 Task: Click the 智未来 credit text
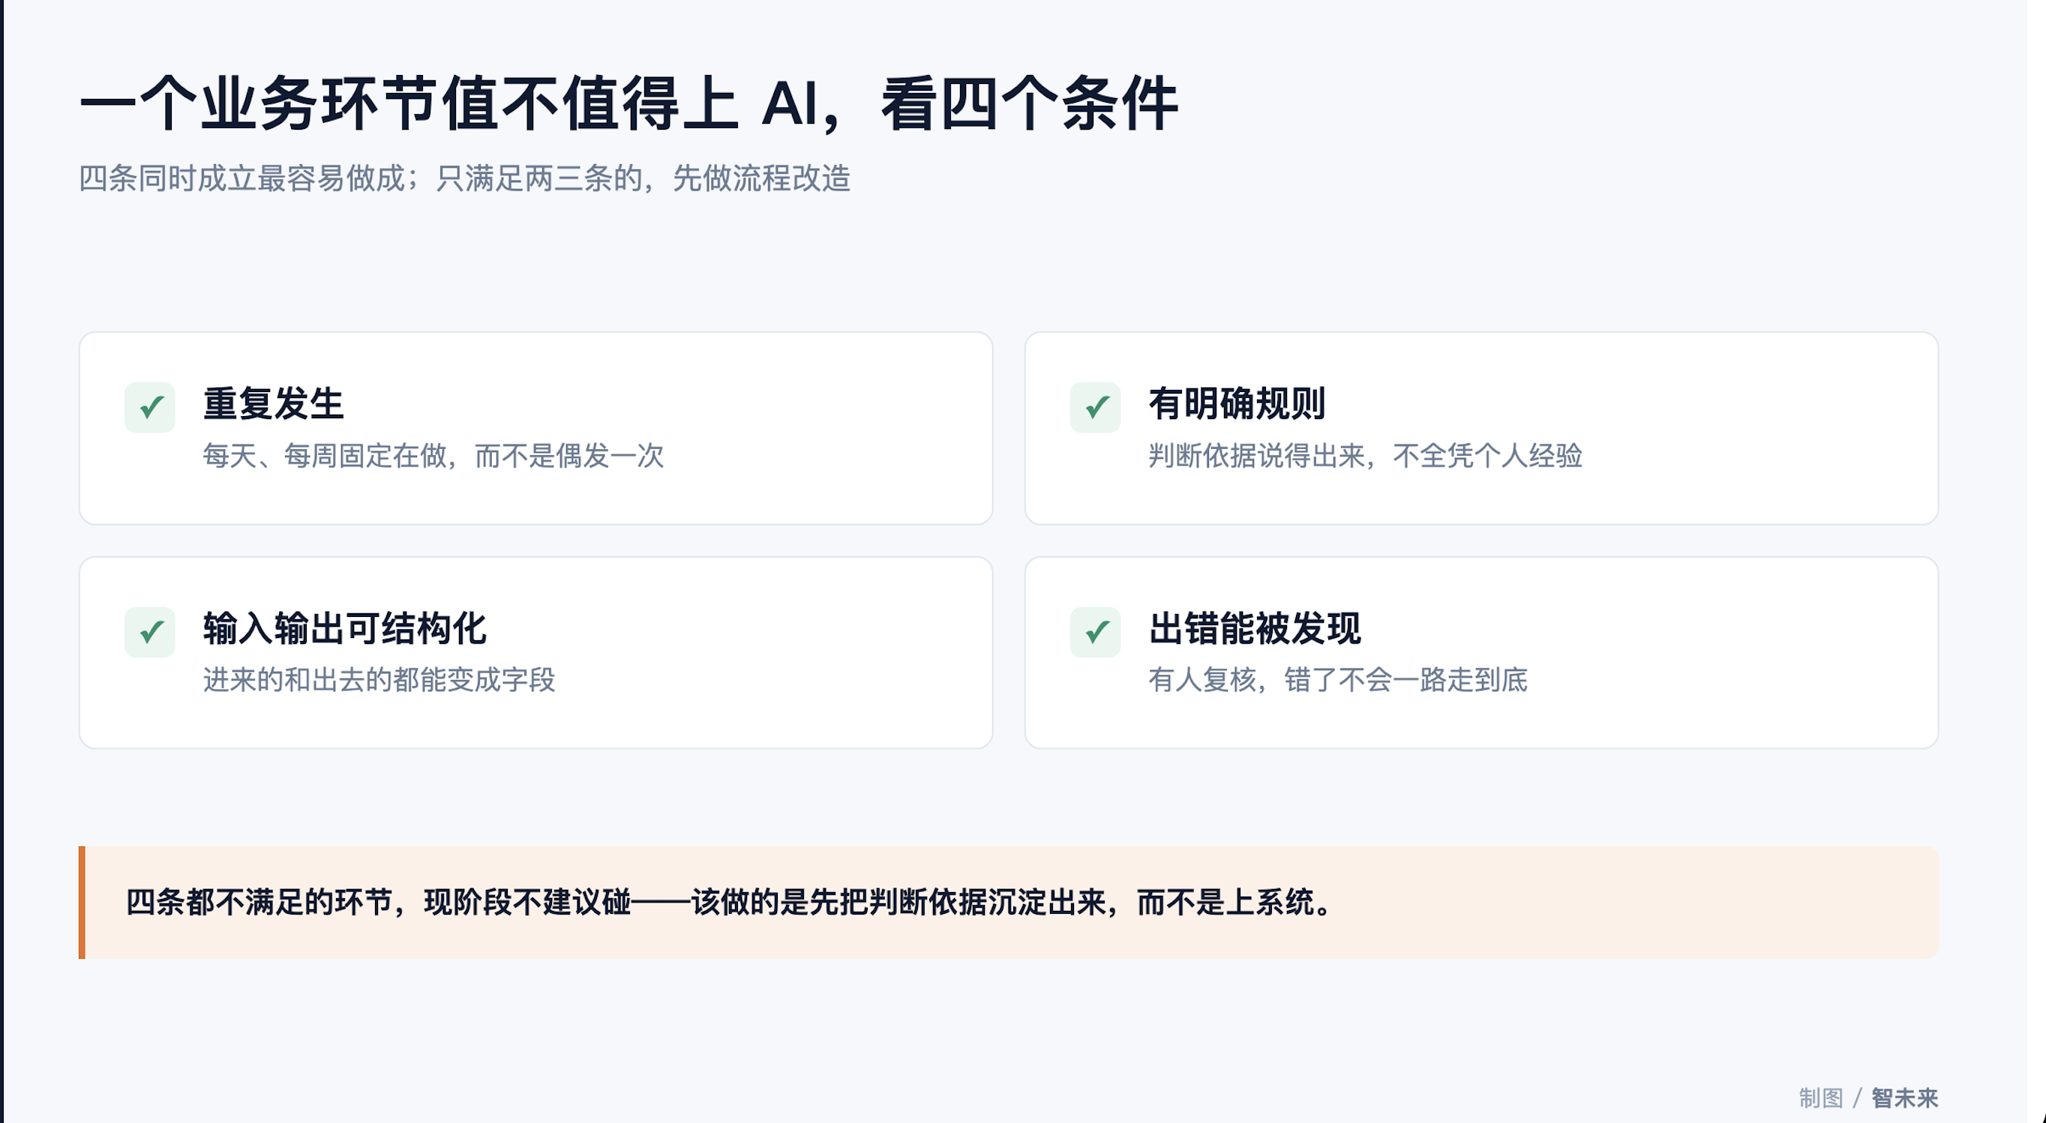tap(1904, 1098)
